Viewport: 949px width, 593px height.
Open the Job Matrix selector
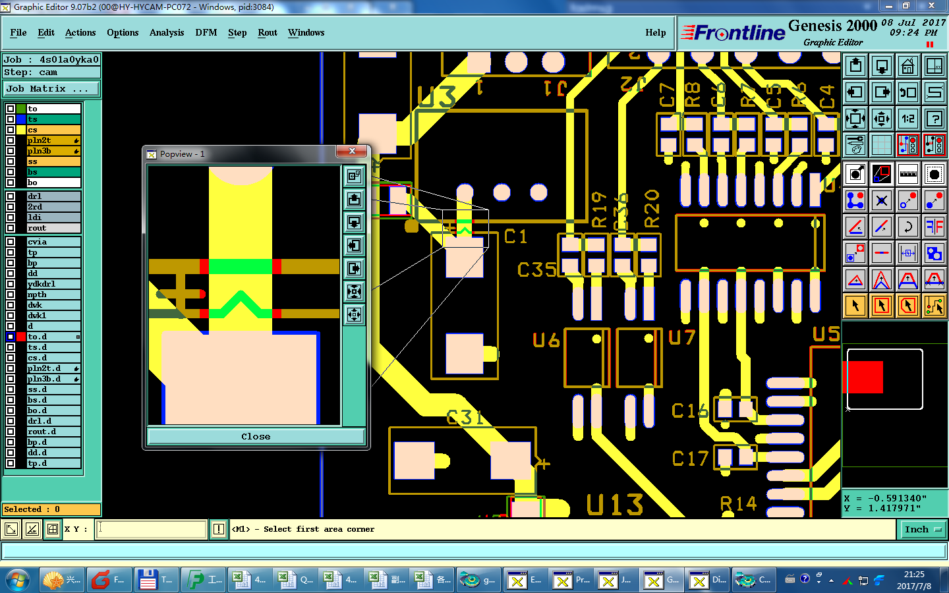tap(51, 88)
